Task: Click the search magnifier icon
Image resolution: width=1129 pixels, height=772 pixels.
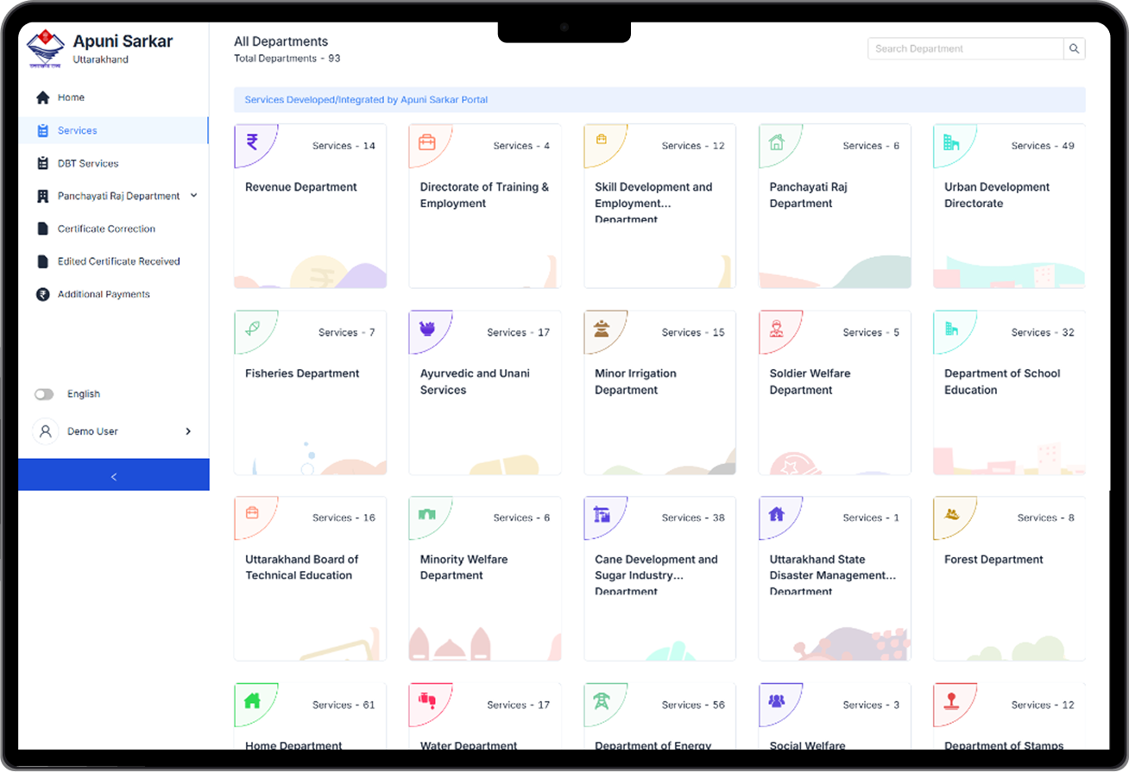Action: pos(1074,49)
